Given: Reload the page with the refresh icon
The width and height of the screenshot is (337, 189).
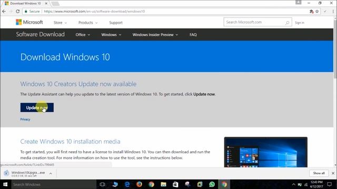Looking at the screenshot, I should pyautogui.click(x=18, y=12).
